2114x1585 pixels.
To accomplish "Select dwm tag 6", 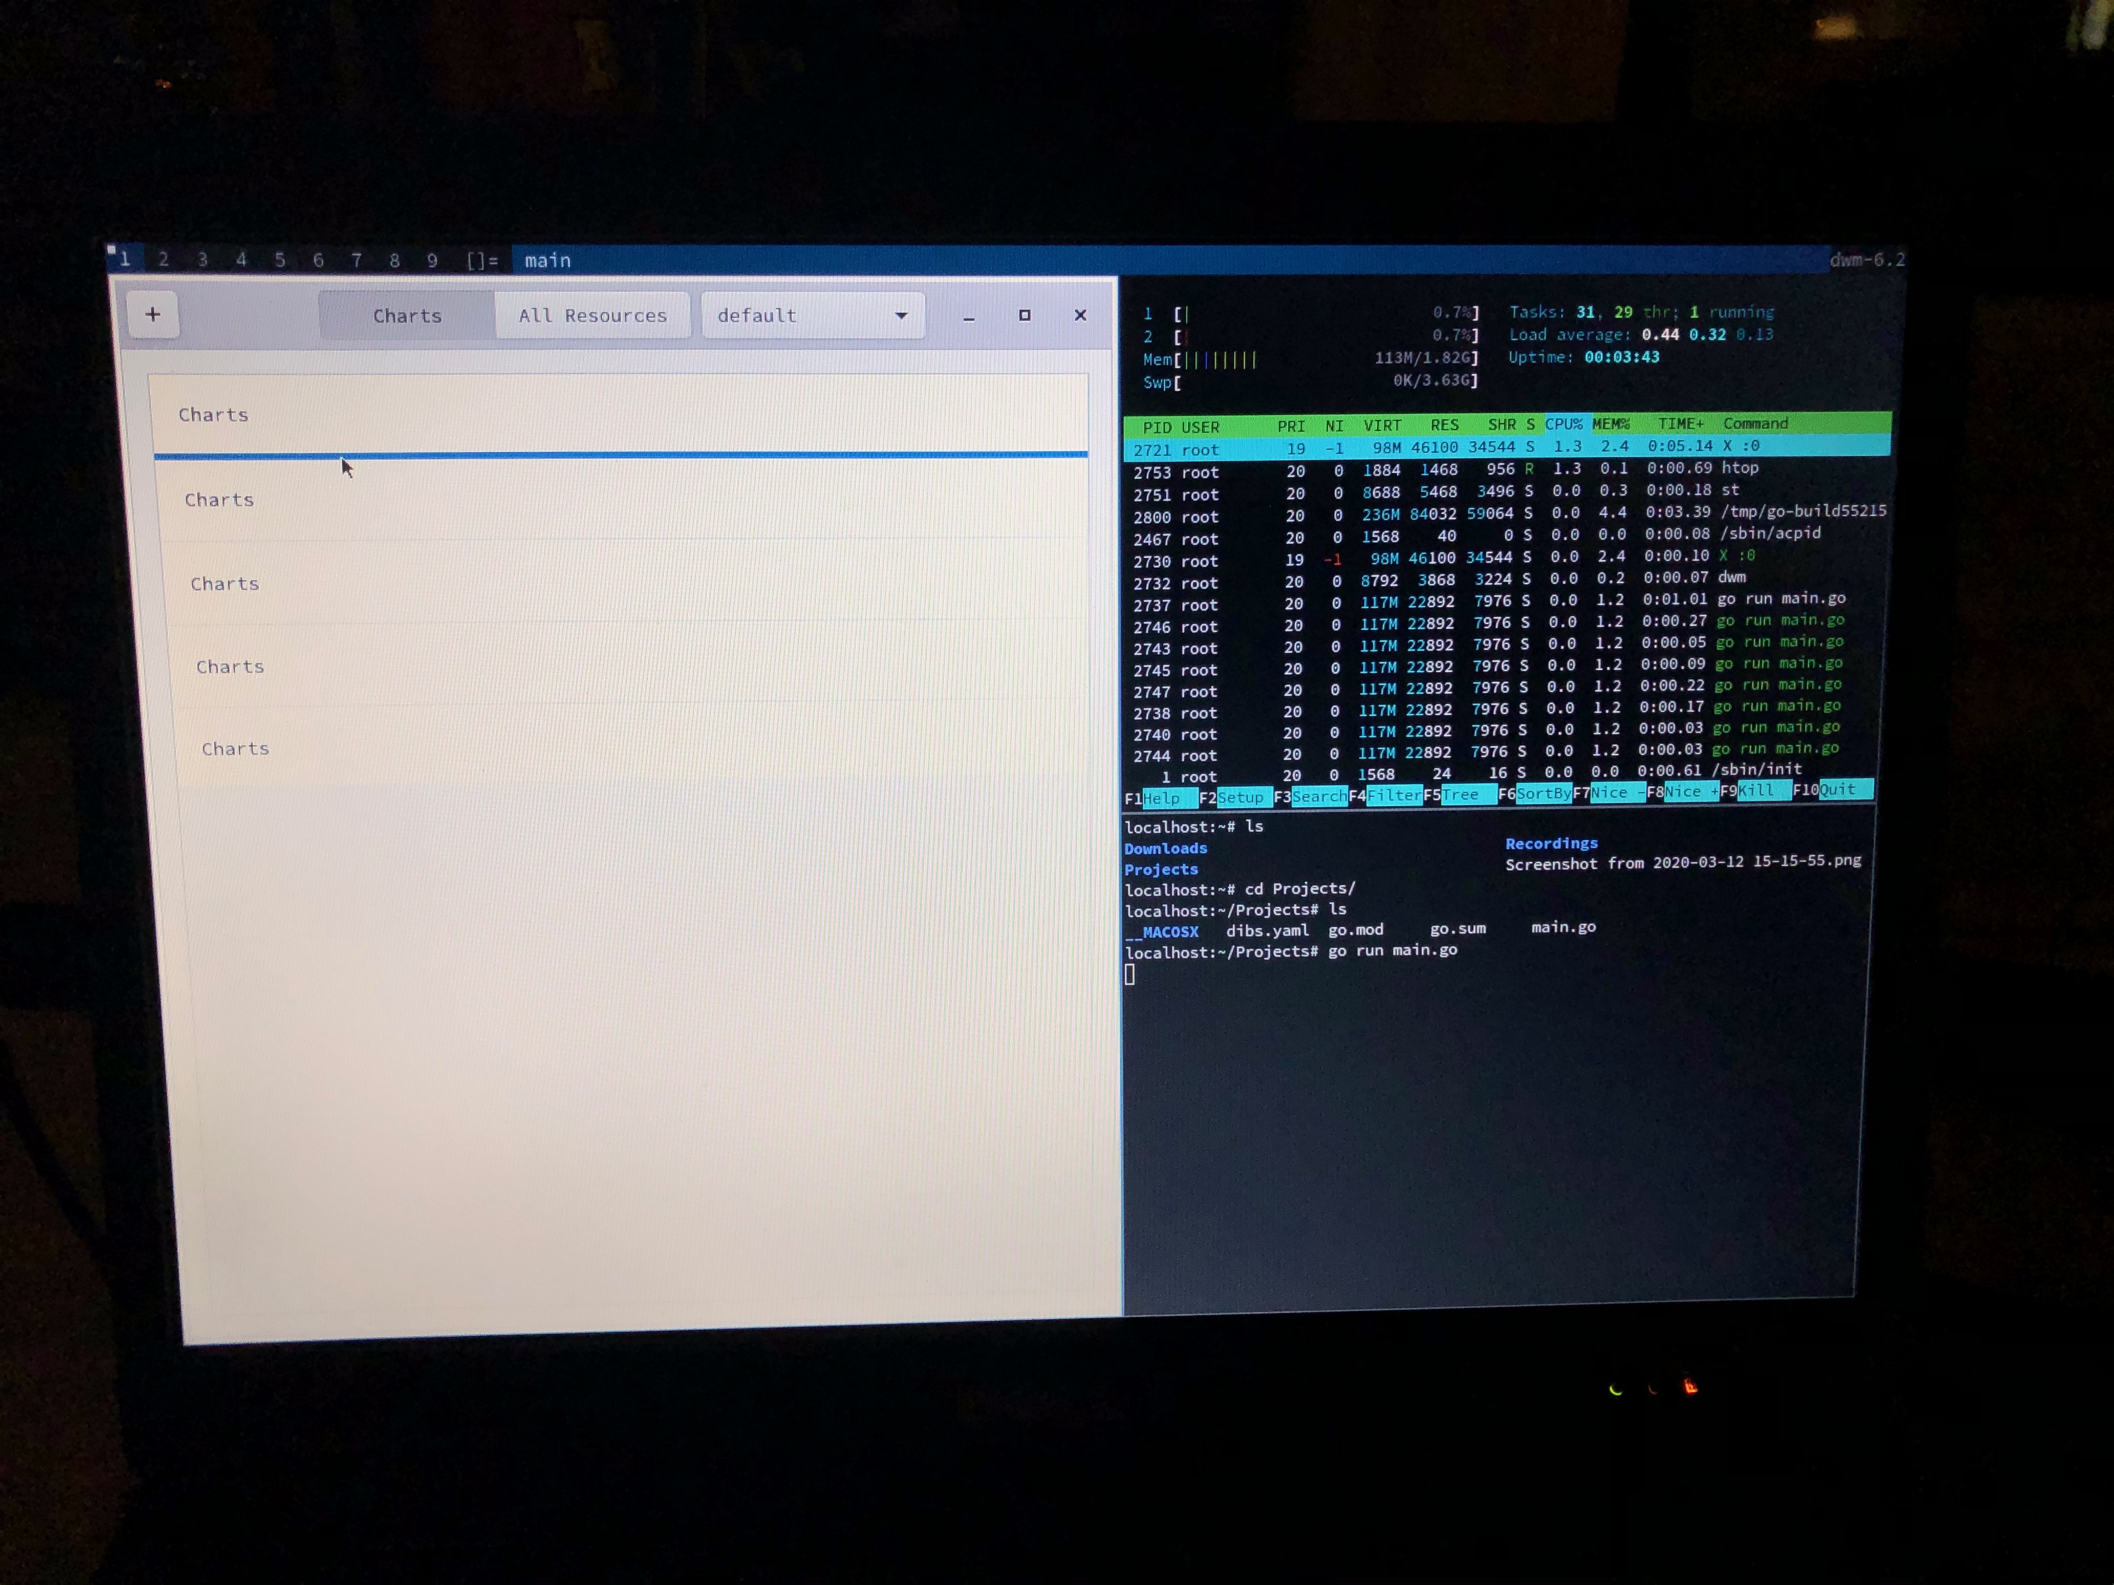I will (x=318, y=260).
